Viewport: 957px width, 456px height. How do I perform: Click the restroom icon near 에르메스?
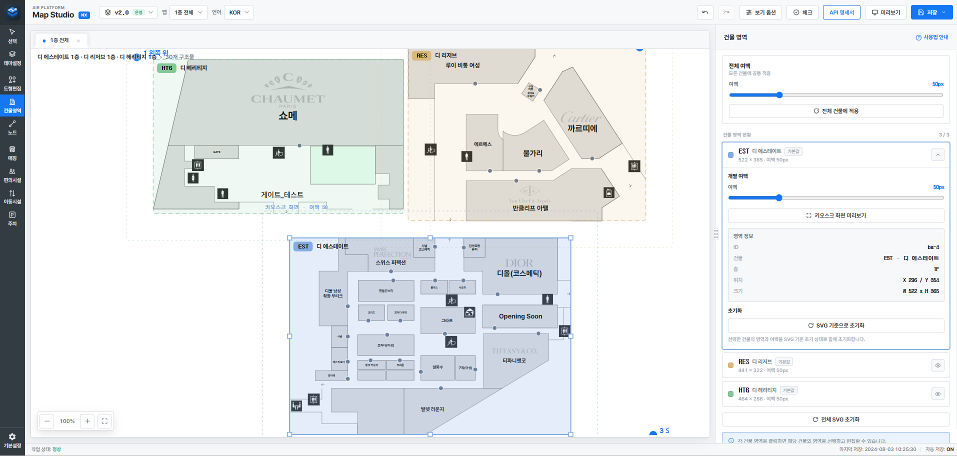click(466, 156)
